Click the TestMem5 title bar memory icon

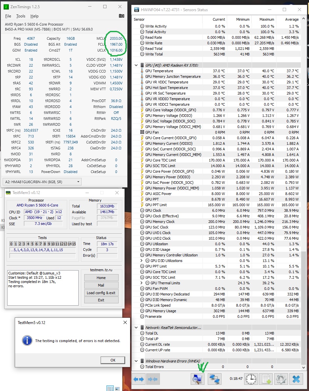click(x=8, y=193)
